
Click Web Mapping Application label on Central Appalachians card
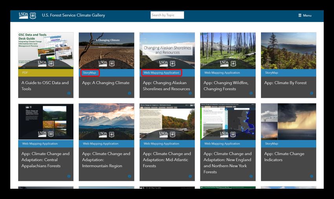(x=40, y=143)
